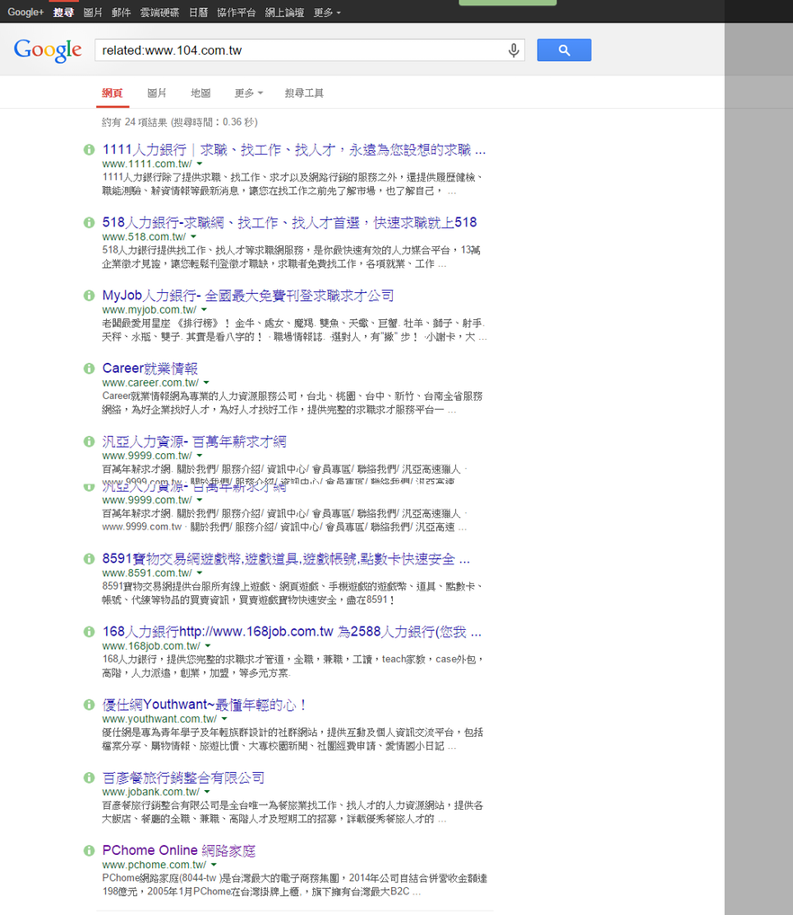793x915 pixels.
Task: Open dropdown arrow next to www.518.com.tw/
Action: point(193,237)
